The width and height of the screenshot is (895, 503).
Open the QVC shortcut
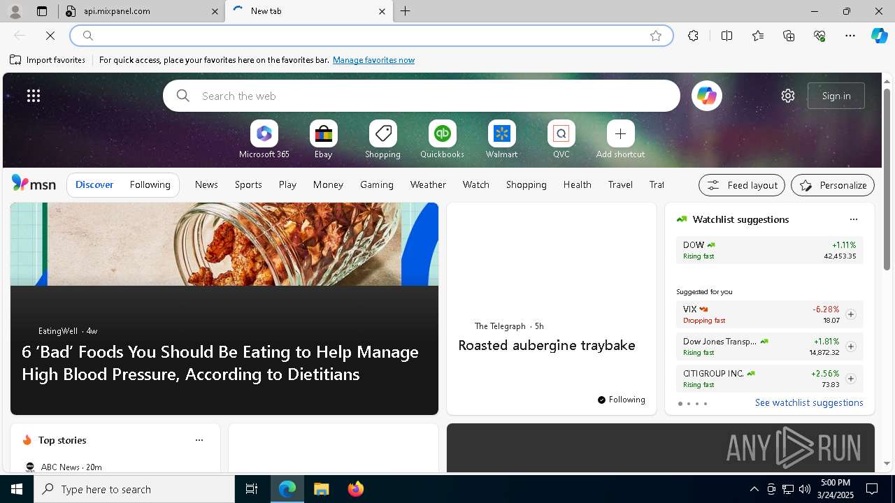tap(561, 140)
